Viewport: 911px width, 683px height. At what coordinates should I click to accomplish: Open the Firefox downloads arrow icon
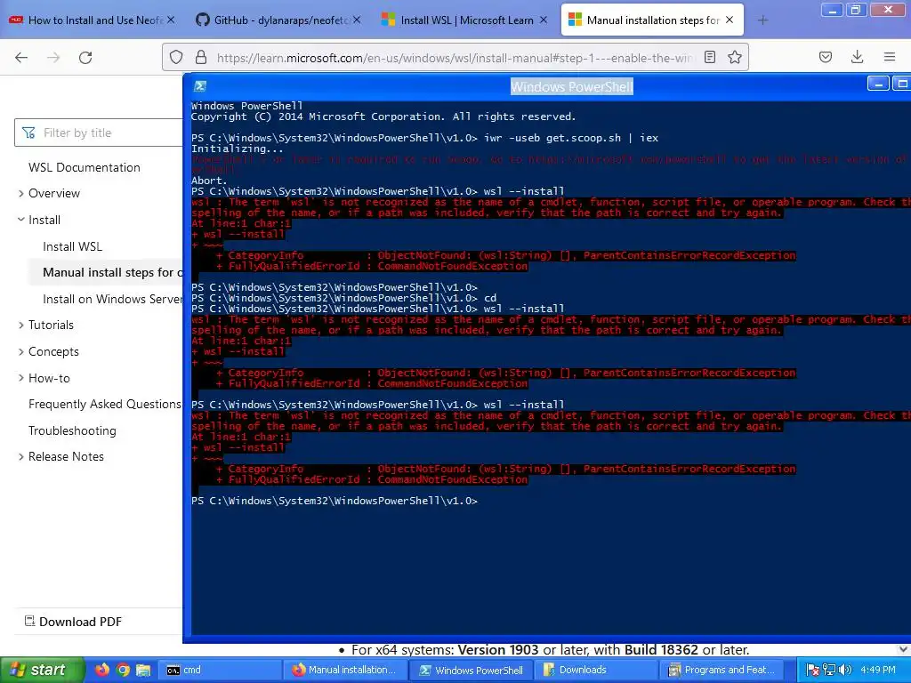tap(857, 57)
